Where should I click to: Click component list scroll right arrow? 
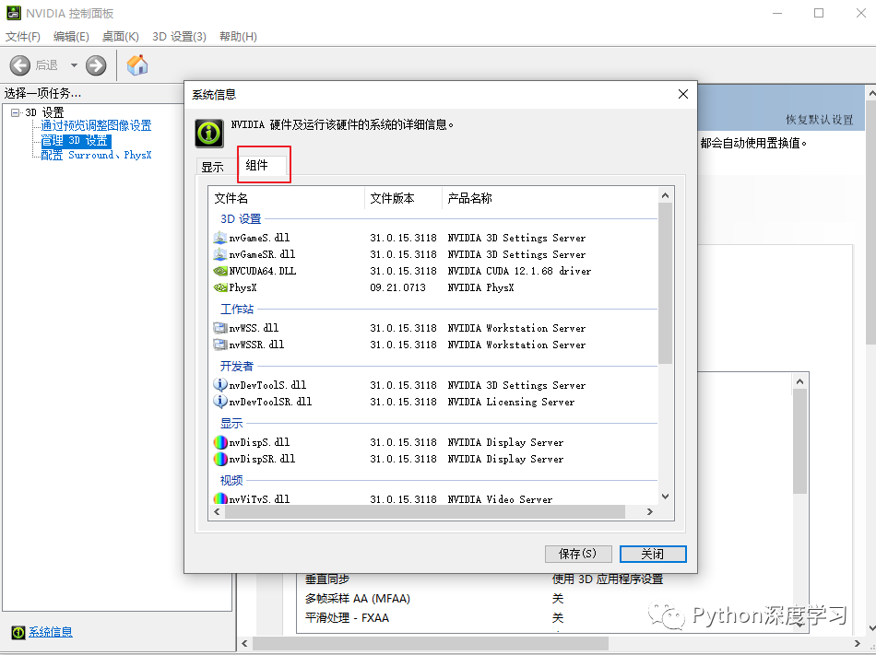(650, 511)
